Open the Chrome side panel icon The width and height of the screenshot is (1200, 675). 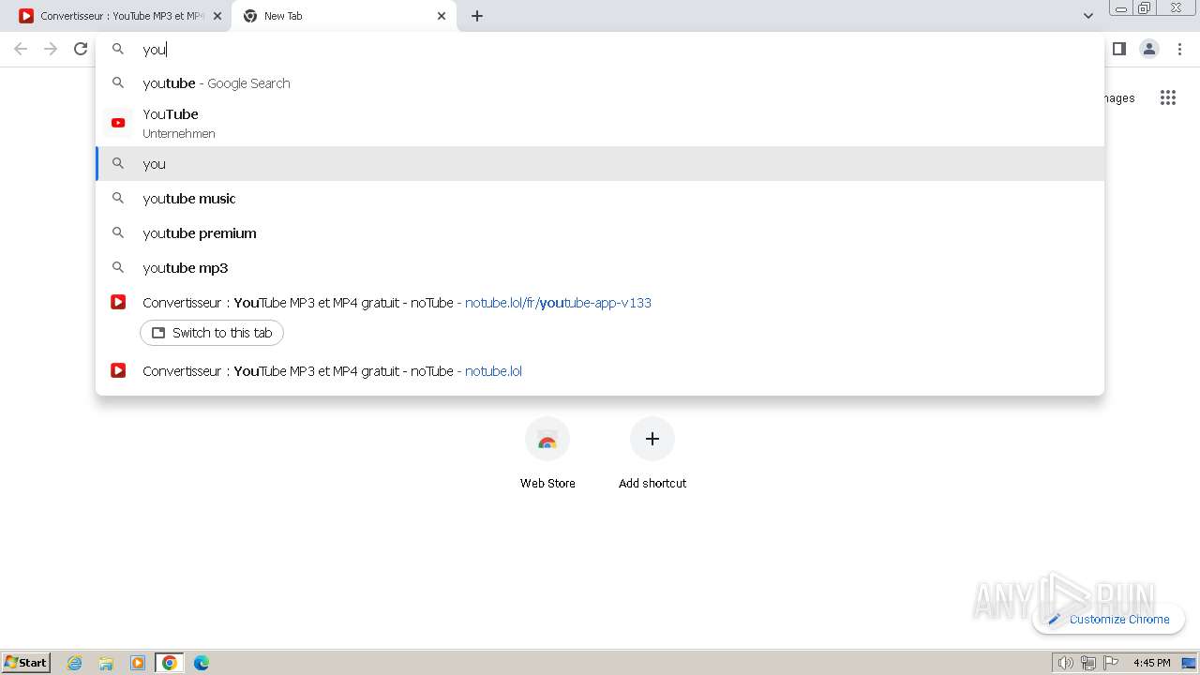(x=1118, y=49)
